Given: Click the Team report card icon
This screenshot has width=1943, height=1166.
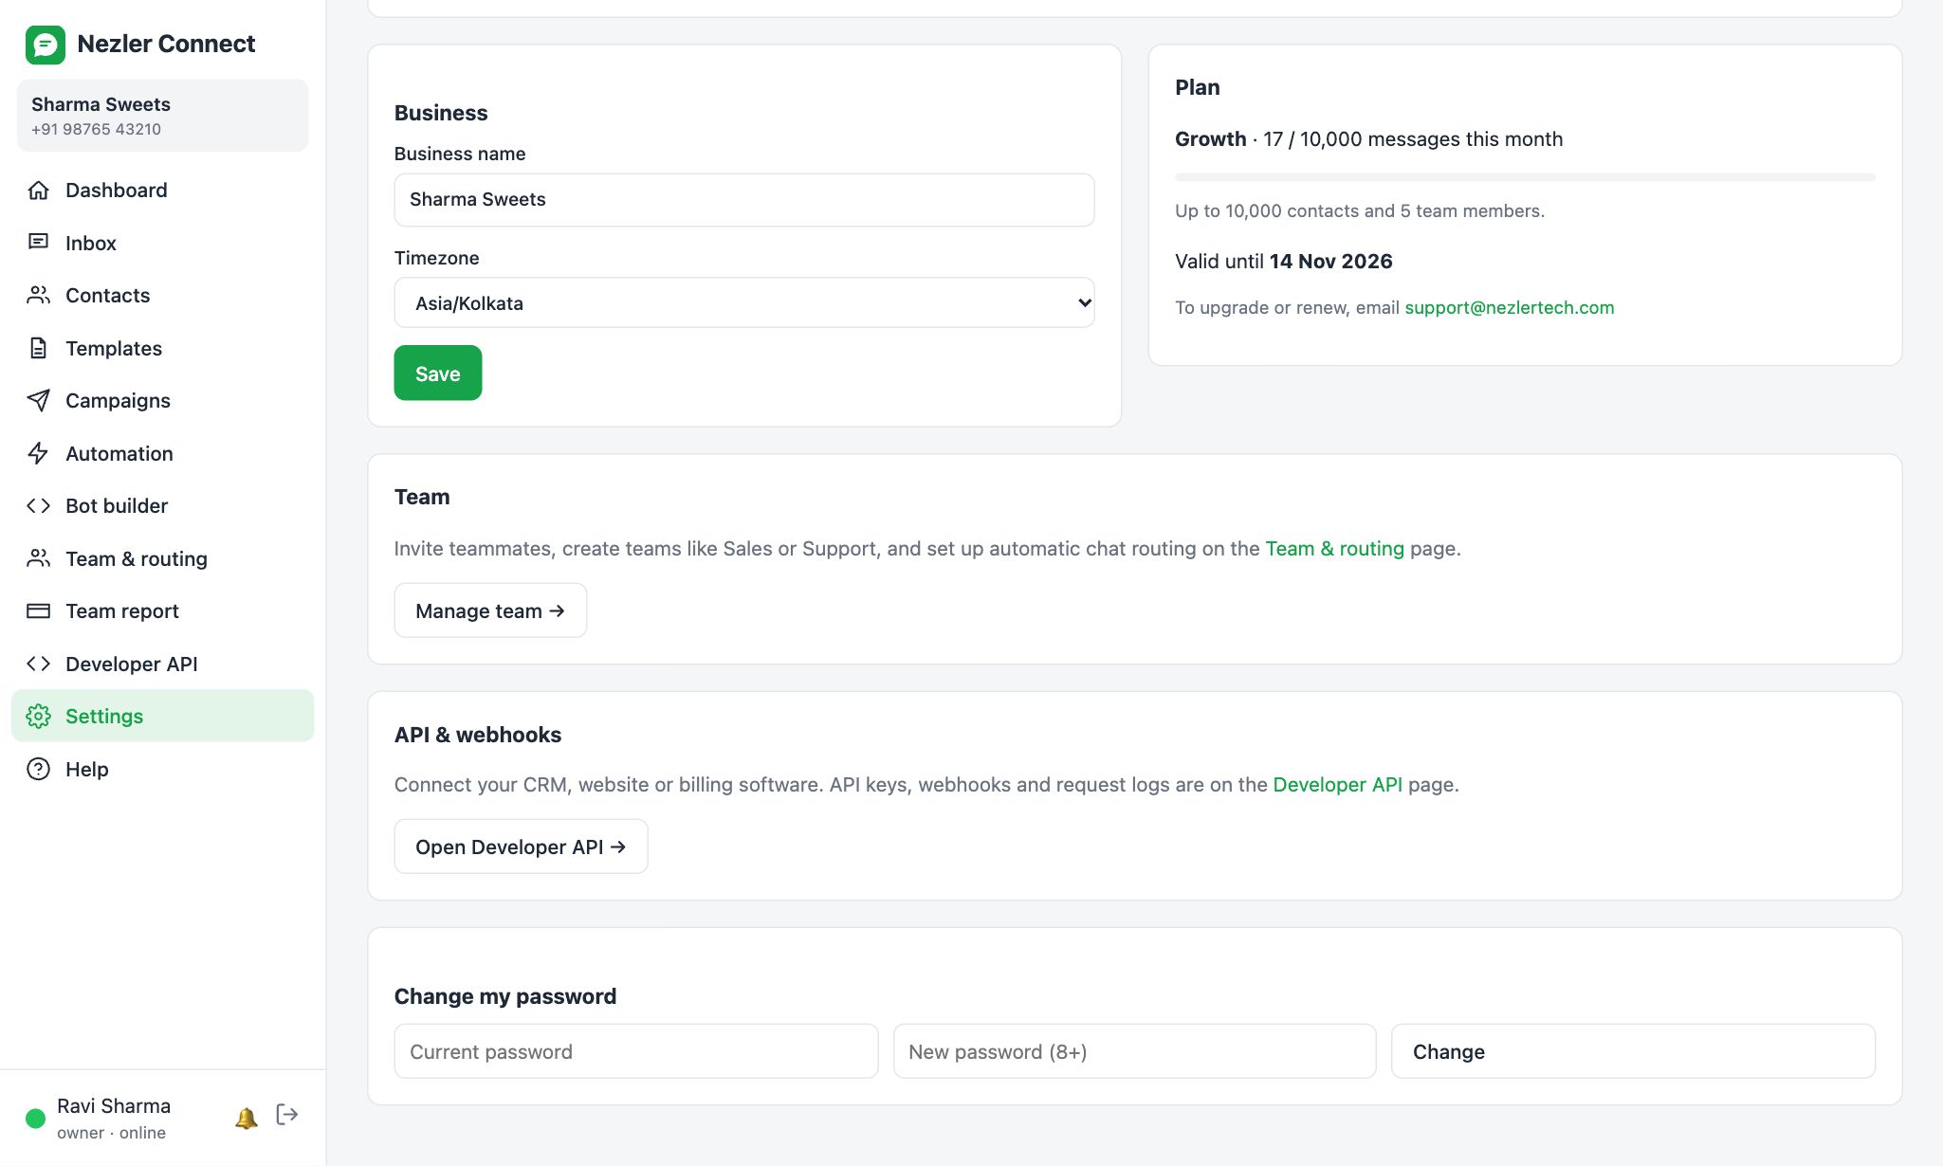Looking at the screenshot, I should coord(38,611).
